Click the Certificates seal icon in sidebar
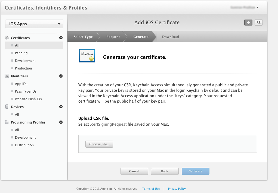 click(x=7, y=38)
